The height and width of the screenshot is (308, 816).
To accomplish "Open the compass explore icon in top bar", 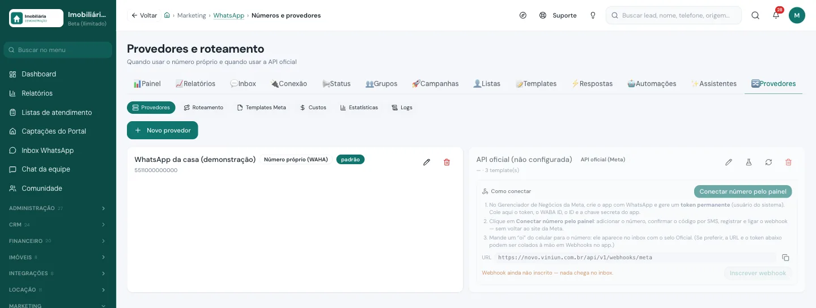I will [523, 15].
